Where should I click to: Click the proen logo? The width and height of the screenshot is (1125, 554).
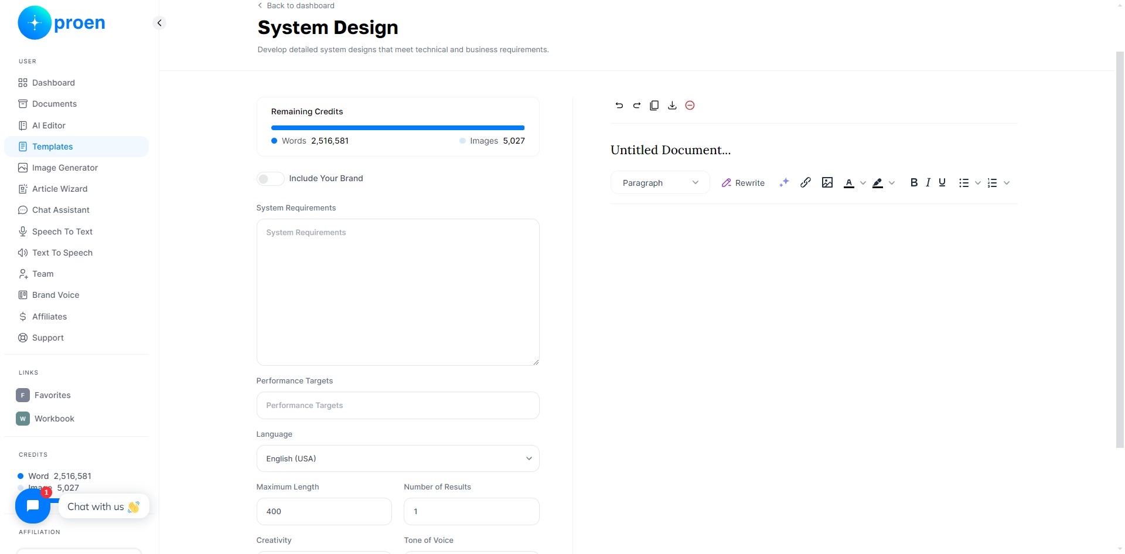tap(62, 23)
